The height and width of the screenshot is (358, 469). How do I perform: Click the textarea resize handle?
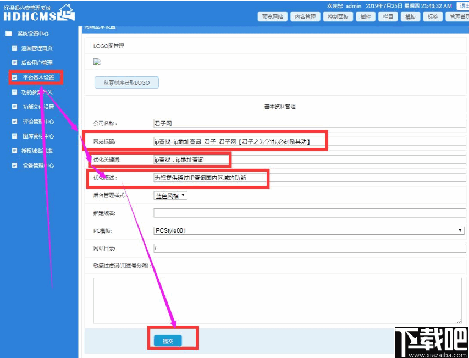(x=459, y=321)
